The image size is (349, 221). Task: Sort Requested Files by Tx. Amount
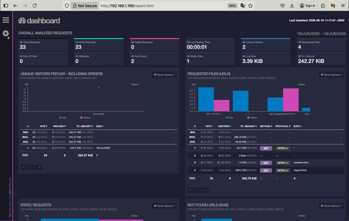click(x=248, y=126)
